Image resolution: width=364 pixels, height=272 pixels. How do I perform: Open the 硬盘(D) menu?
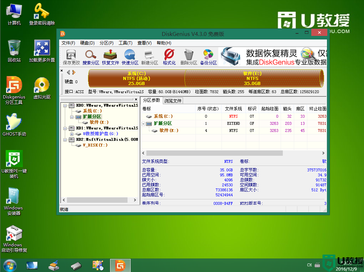tap(87, 43)
